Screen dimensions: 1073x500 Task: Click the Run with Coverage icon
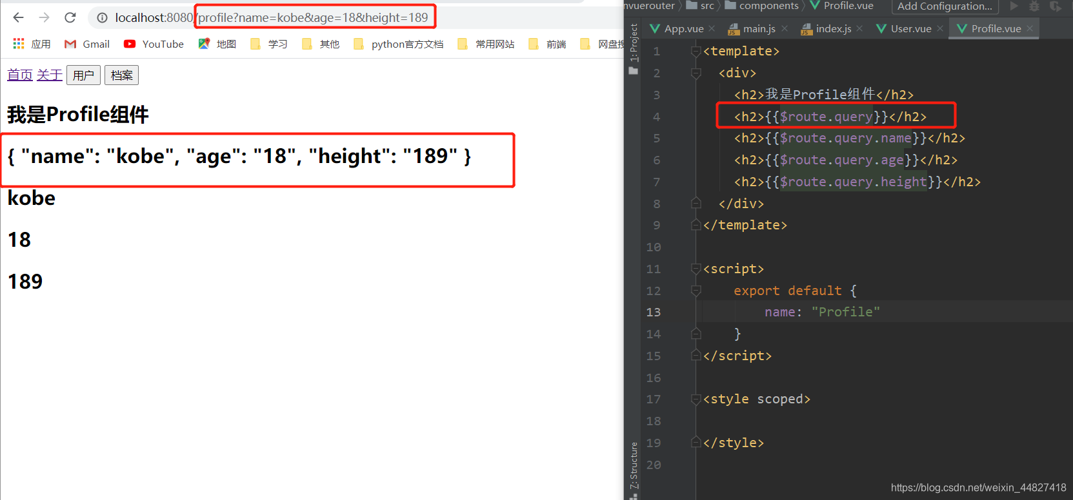(1056, 6)
